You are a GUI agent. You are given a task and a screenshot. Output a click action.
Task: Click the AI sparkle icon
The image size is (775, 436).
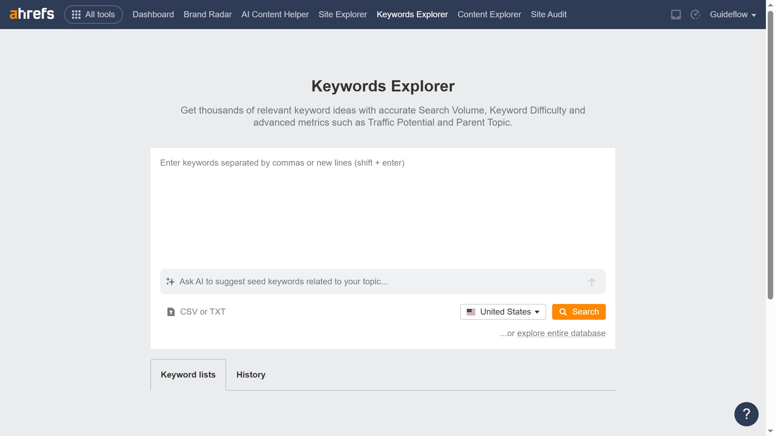(170, 282)
